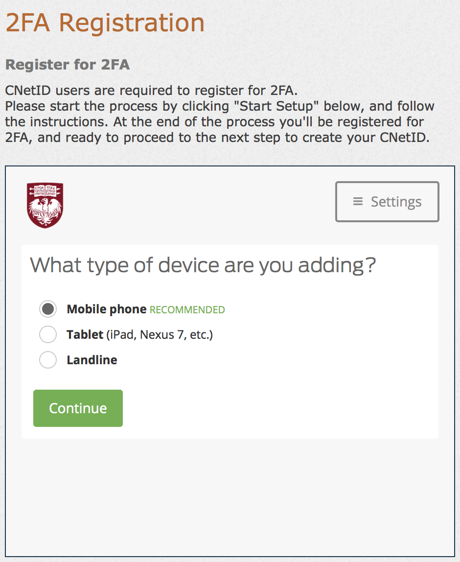Choose Tablet as the device type
The height and width of the screenshot is (562, 460).
(x=47, y=334)
